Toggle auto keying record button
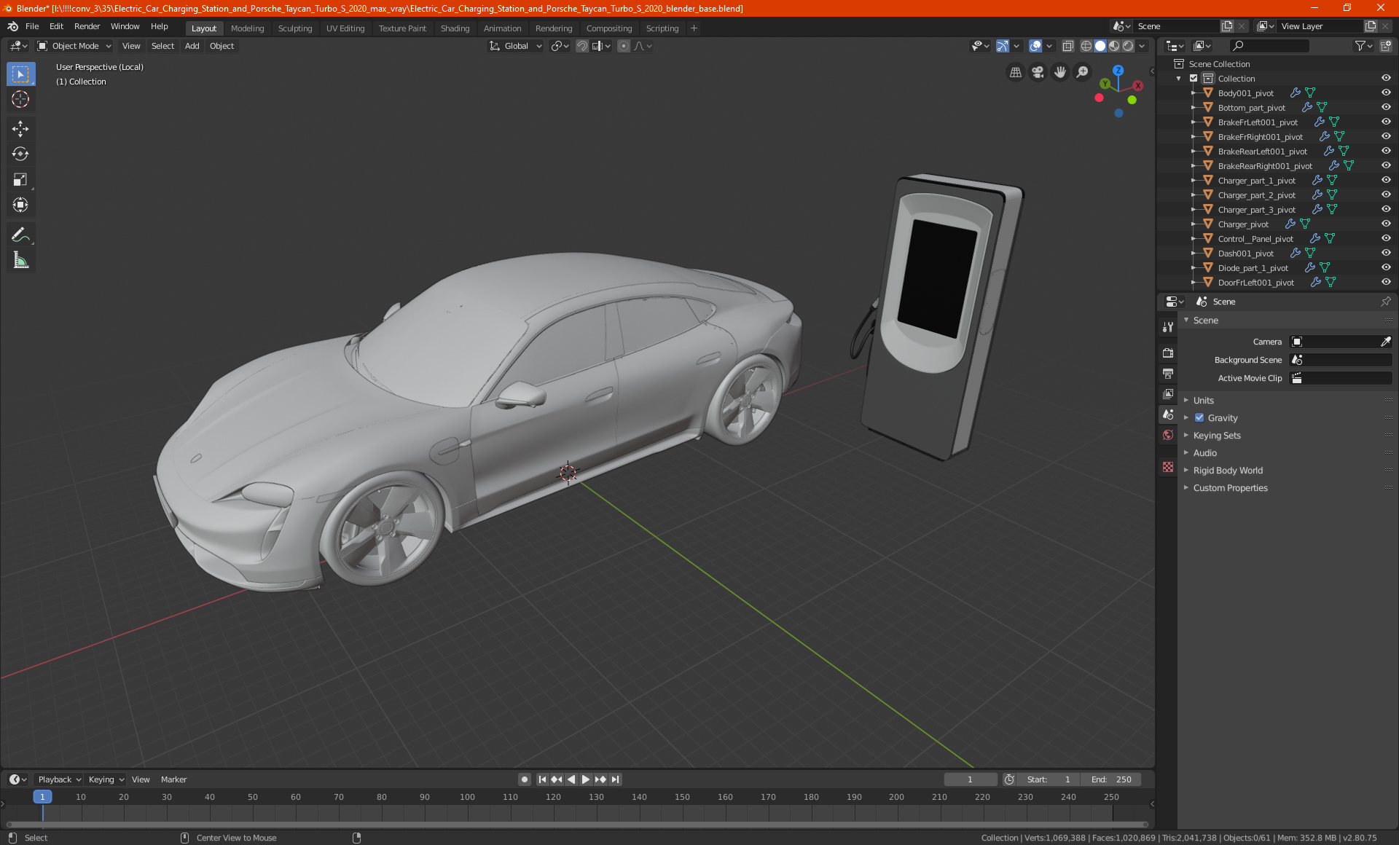This screenshot has width=1399, height=845. tap(525, 779)
